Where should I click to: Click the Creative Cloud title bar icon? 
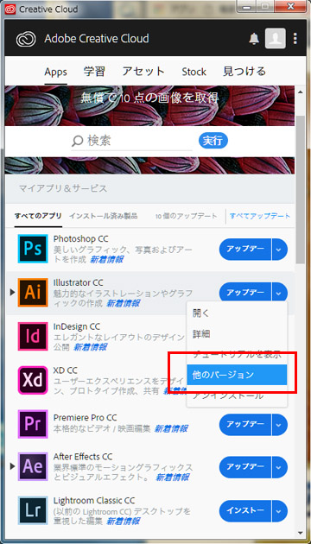pos(10,9)
